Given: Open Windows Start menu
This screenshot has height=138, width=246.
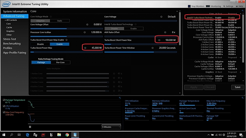Looking at the screenshot, I should point(4,135).
